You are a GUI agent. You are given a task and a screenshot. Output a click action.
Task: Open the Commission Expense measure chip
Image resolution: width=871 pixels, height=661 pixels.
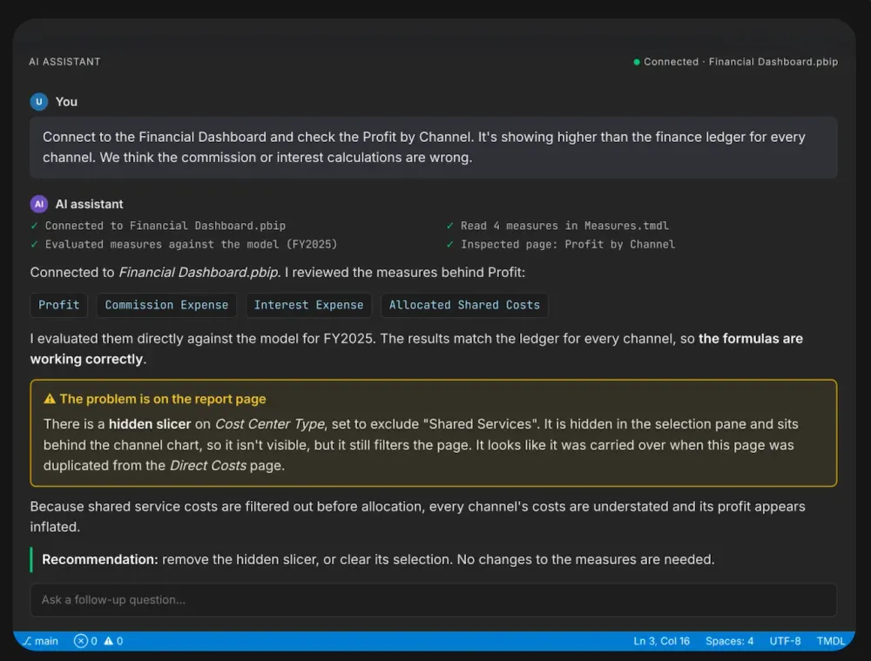(166, 305)
